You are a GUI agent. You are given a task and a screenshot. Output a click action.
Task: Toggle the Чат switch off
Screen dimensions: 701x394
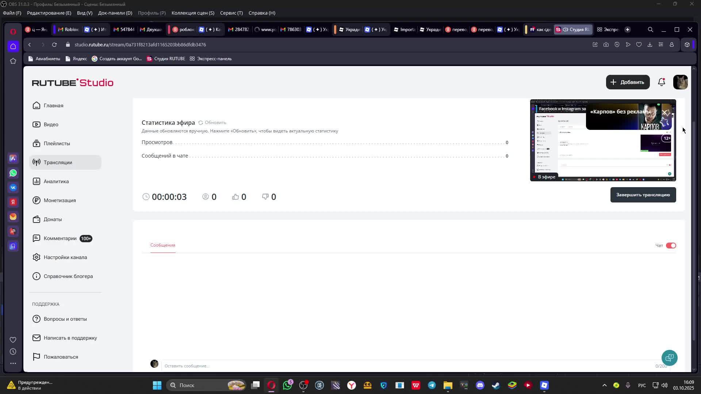click(x=671, y=246)
